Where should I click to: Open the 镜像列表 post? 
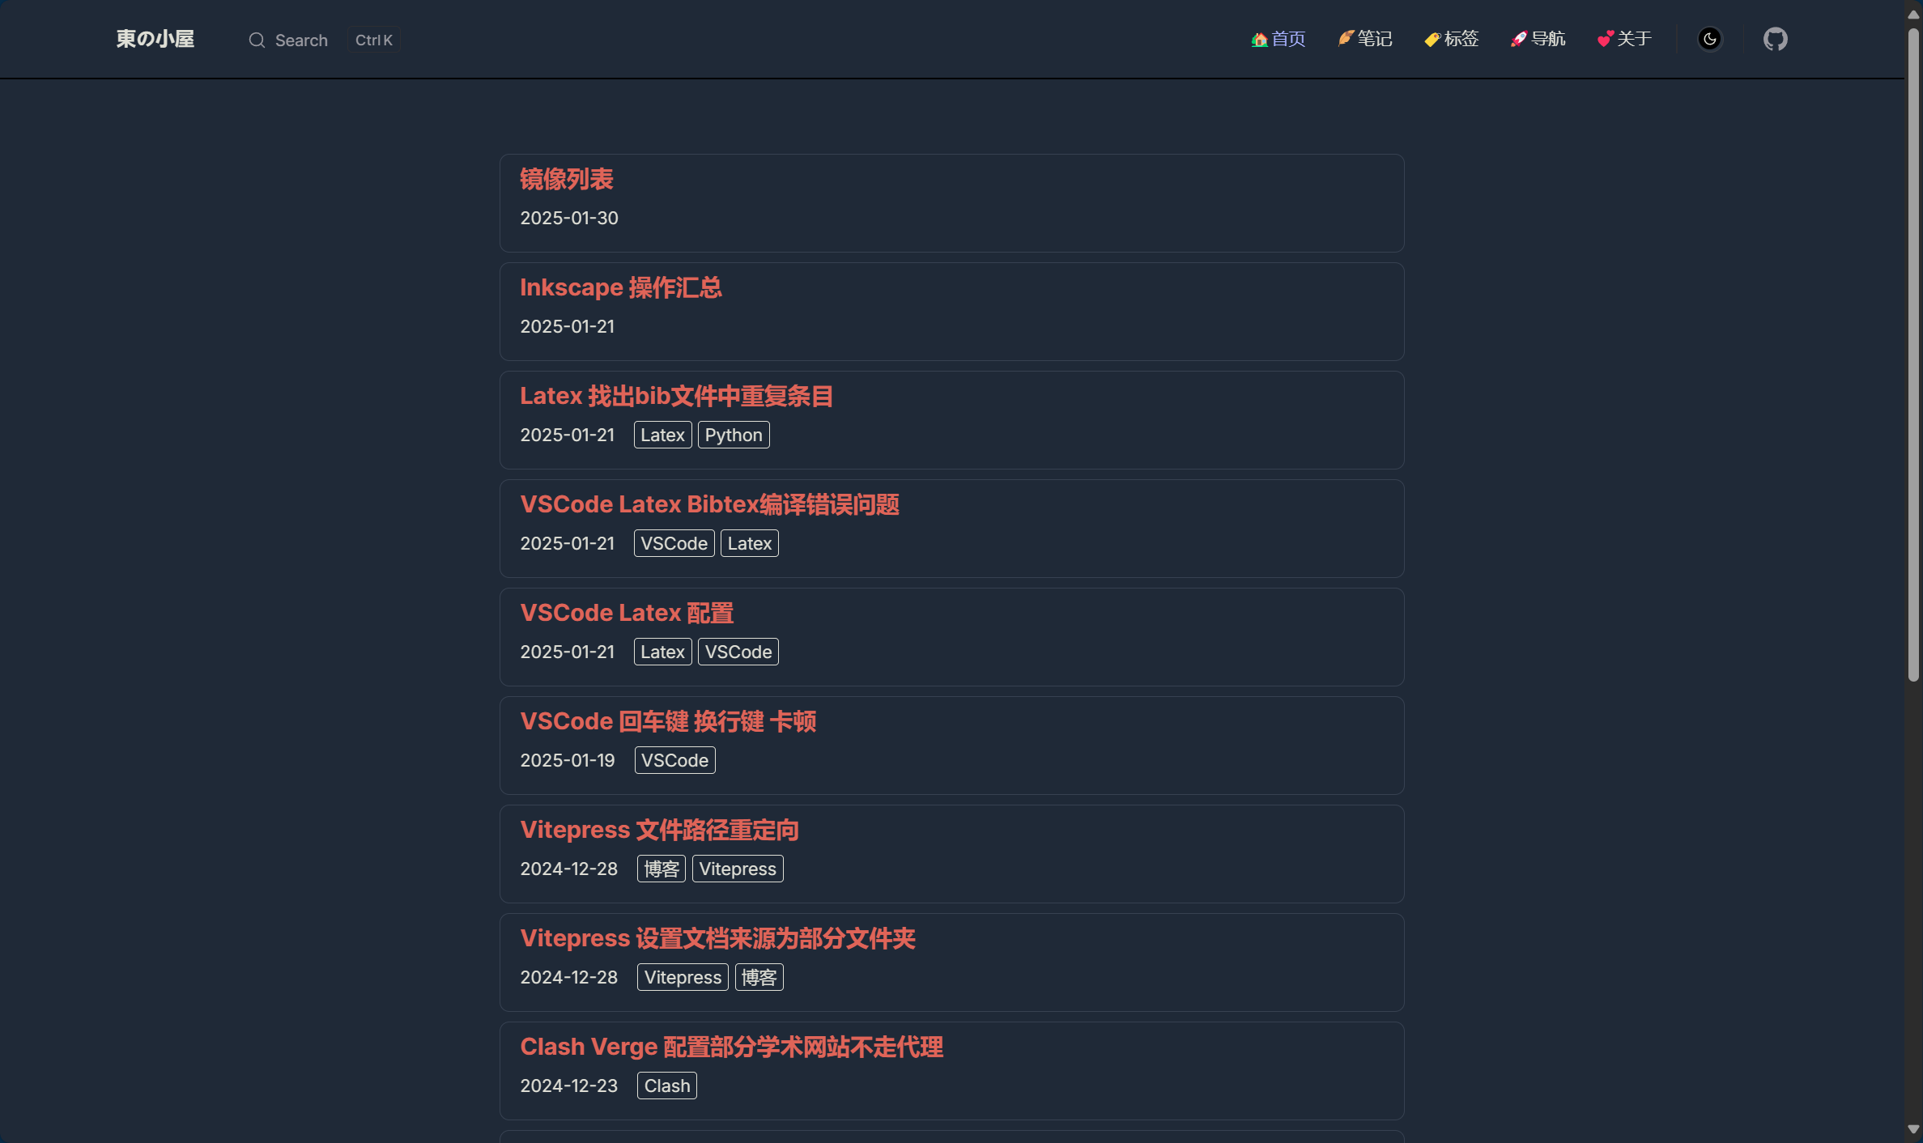click(567, 179)
